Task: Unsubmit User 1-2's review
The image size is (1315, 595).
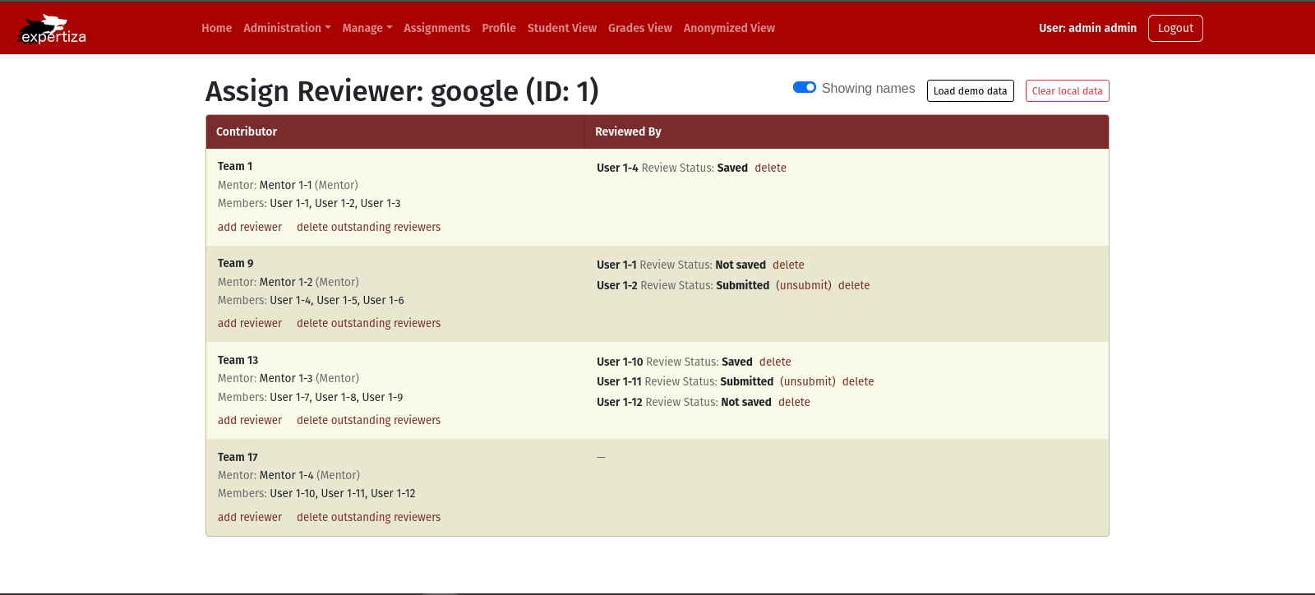Action: [803, 286]
